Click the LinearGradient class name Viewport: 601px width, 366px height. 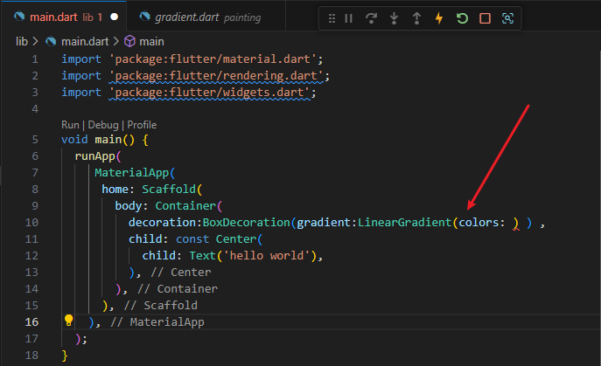[x=404, y=223]
